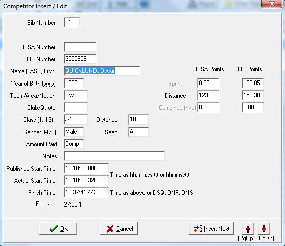
Task: Select the Gender field showing Male
Action: pyautogui.click(x=74, y=132)
